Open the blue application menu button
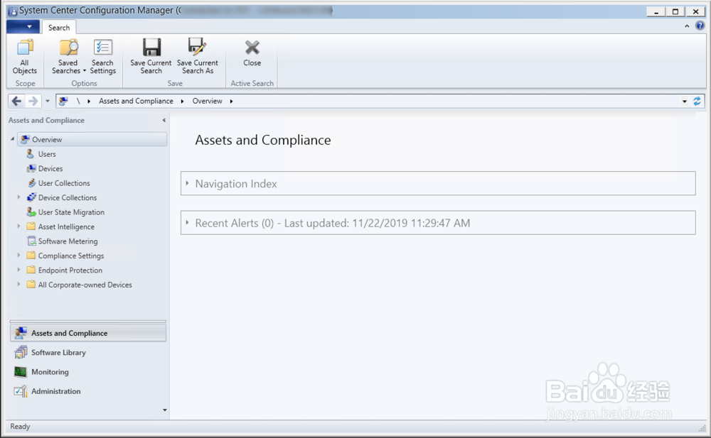 click(23, 27)
